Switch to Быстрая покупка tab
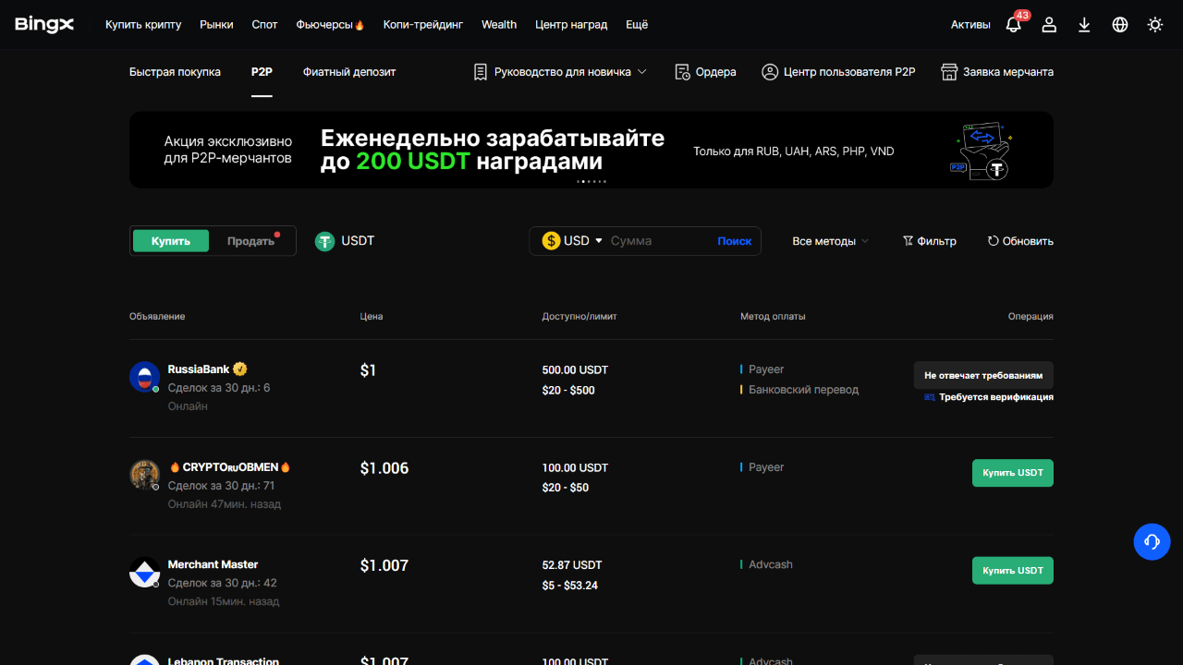 [175, 72]
